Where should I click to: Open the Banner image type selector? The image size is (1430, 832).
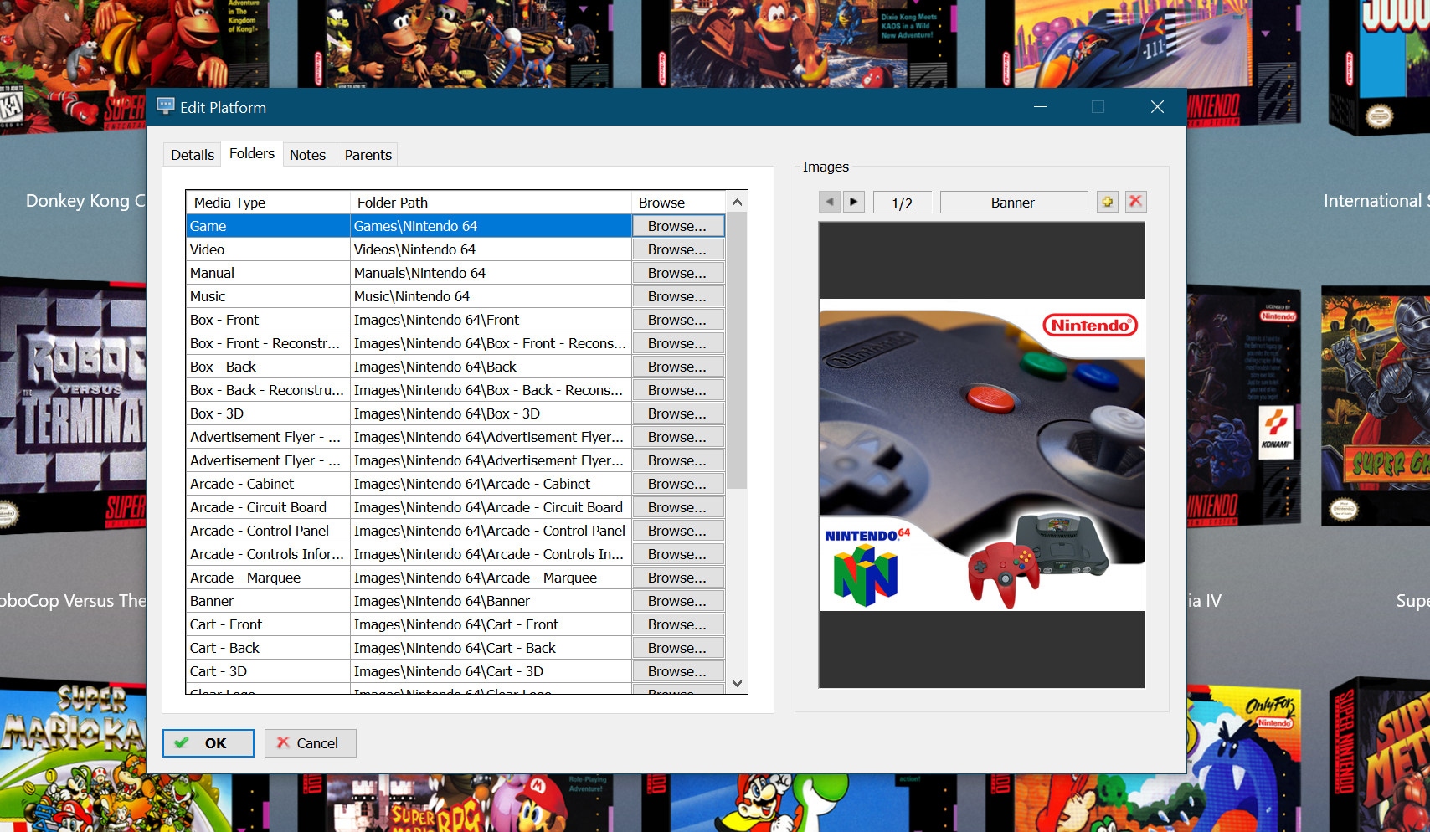pos(1013,202)
